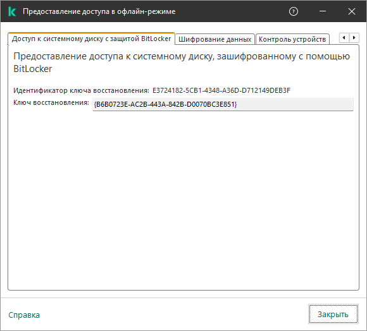Minimize the offline access window
Image resolution: width=367 pixels, height=331 pixels.
pyautogui.click(x=323, y=11)
